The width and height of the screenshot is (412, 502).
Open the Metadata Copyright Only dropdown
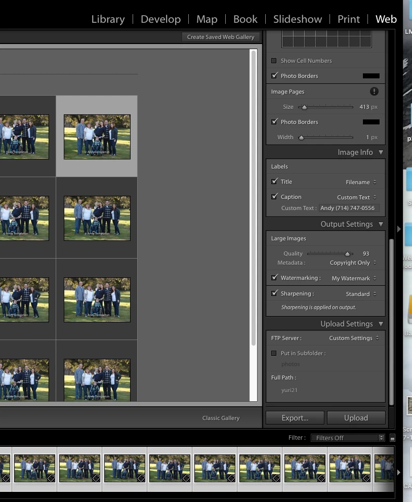pyautogui.click(x=353, y=263)
